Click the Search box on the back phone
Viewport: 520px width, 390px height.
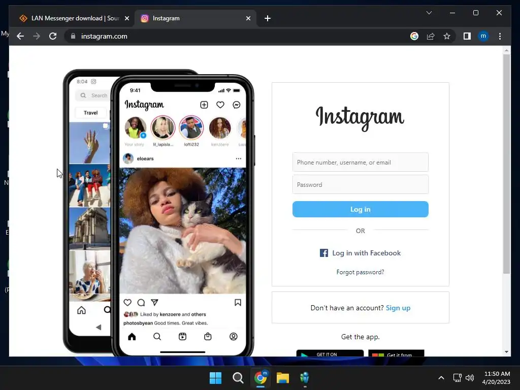[x=93, y=95]
